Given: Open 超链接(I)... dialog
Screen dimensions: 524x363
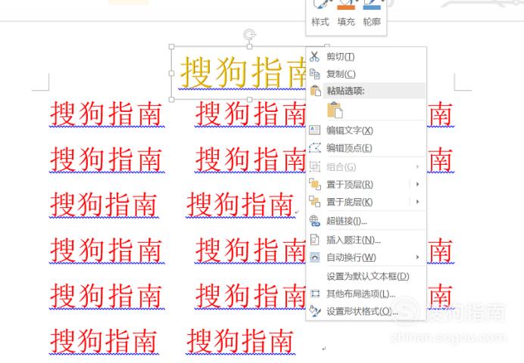Looking at the screenshot, I should (347, 221).
